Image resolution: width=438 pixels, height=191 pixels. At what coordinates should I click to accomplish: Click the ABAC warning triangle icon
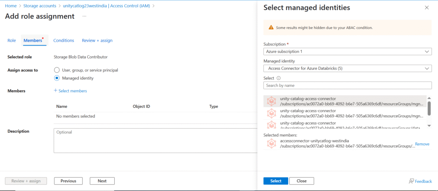pos(271,28)
